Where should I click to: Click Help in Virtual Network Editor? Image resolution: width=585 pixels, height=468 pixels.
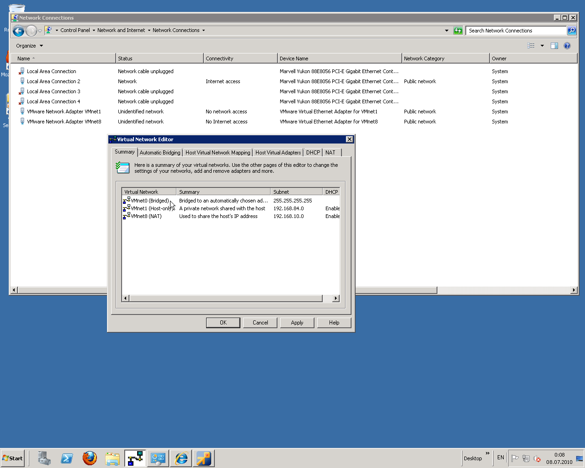tap(334, 323)
